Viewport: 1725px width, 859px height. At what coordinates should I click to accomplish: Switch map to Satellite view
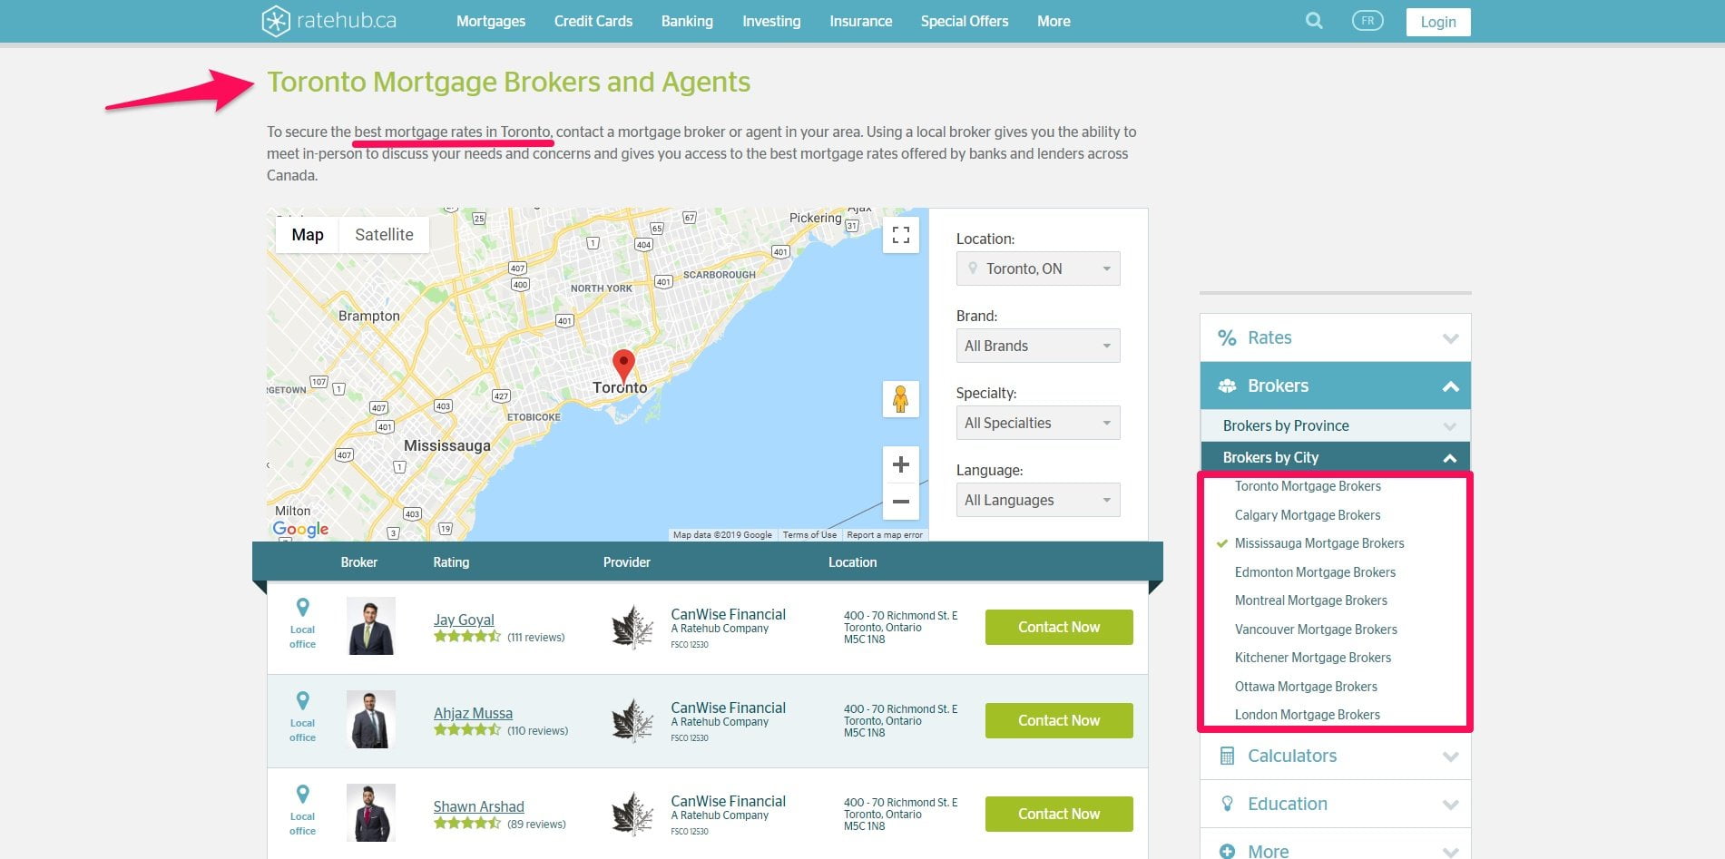click(x=384, y=235)
